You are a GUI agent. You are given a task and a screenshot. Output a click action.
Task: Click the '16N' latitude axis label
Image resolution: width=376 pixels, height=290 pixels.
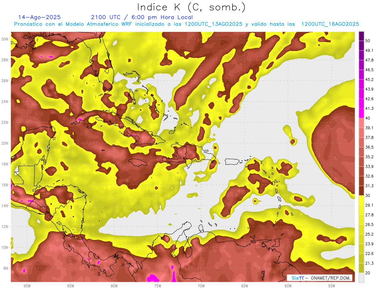click(x=5, y=185)
